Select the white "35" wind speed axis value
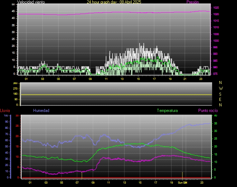The width and height of the screenshot is (237, 187). pyautogui.click(x=13, y=25)
